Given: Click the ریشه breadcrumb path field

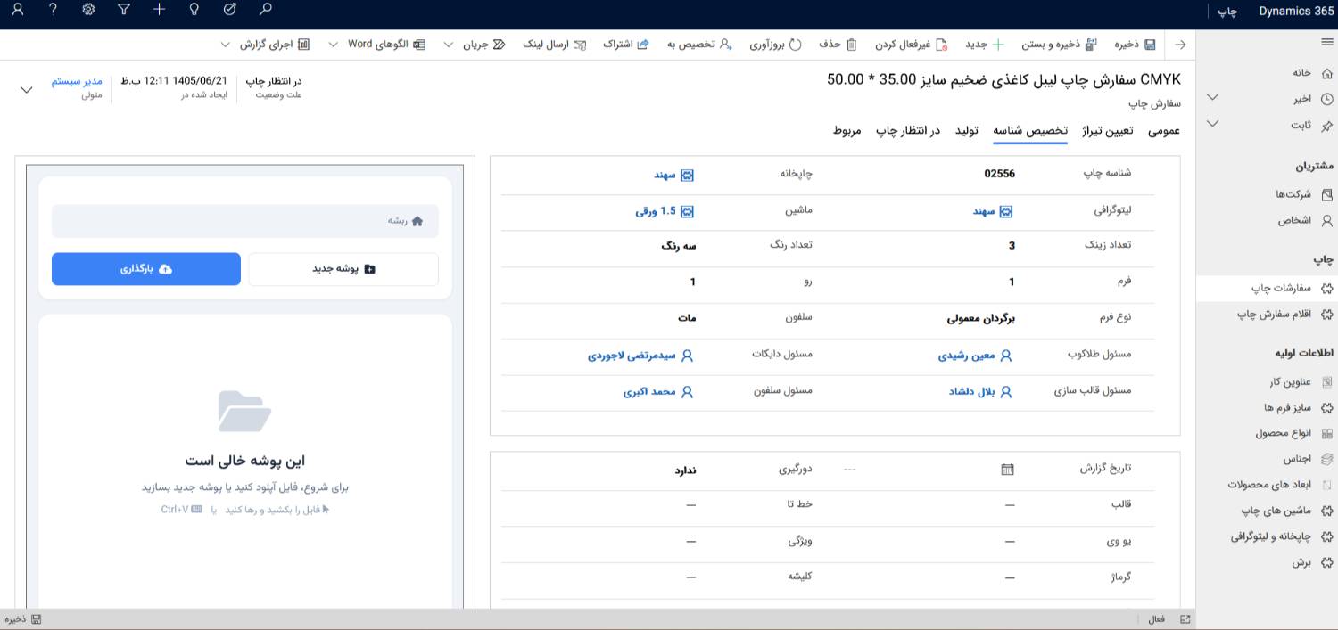Looking at the screenshot, I should click(x=245, y=221).
